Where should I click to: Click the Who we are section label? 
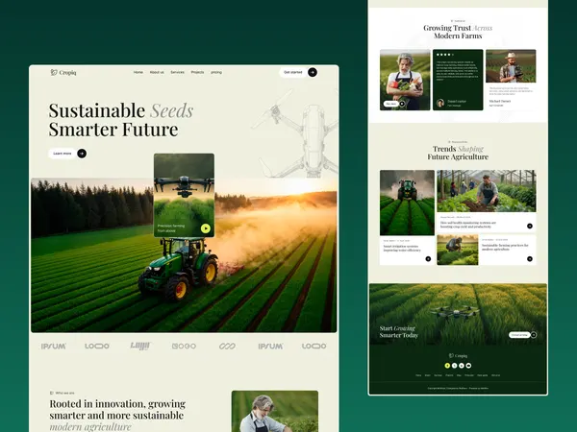(62, 393)
